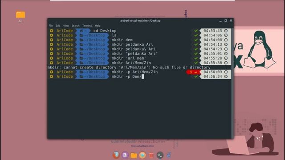Click the green checkmark on the mkdir -p Dem/ line
The height and width of the screenshot is (160, 285).
[x=196, y=76]
